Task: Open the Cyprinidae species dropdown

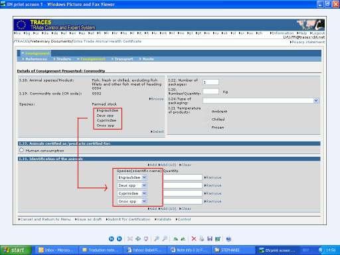Action: (144, 193)
